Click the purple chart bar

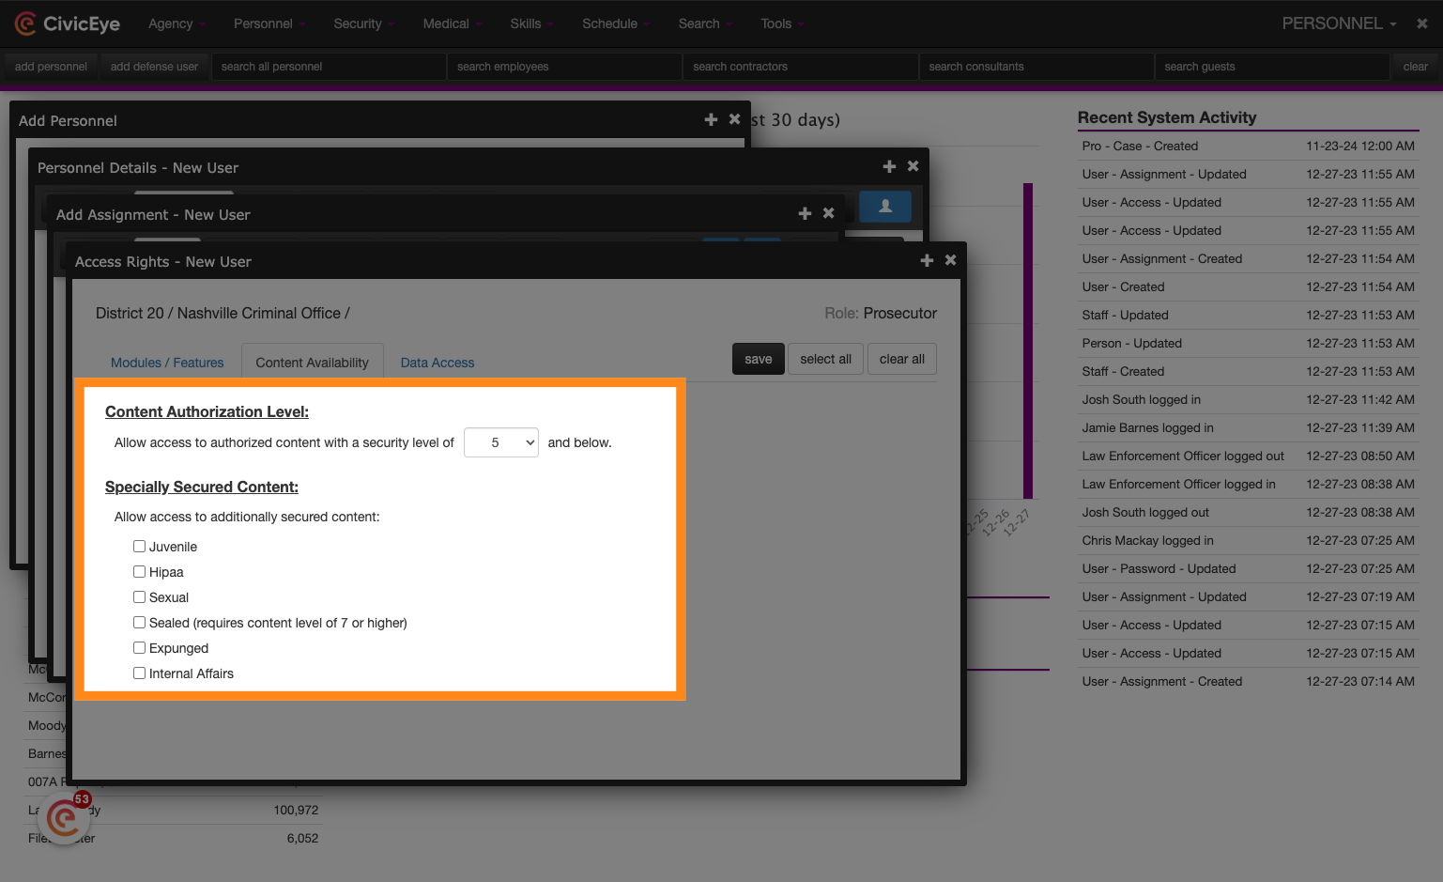tap(1028, 341)
